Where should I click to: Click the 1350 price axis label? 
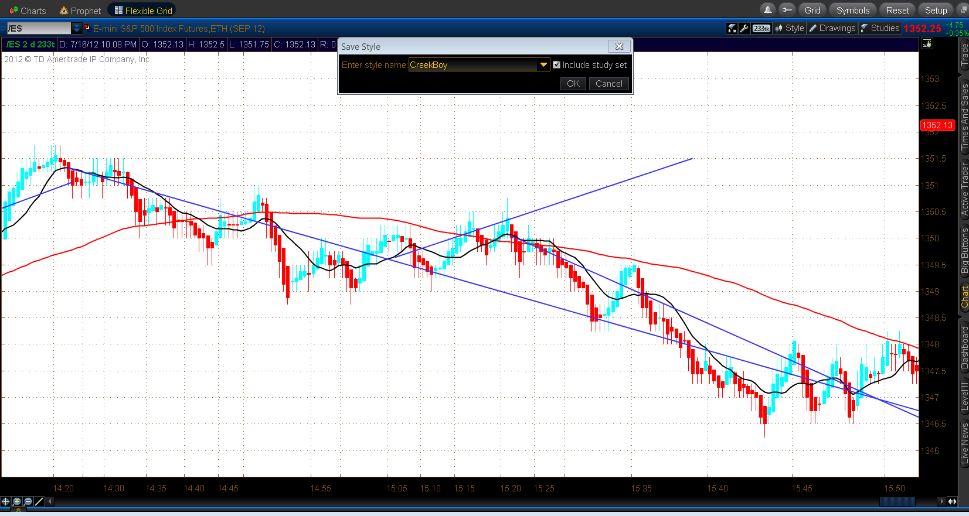click(930, 238)
